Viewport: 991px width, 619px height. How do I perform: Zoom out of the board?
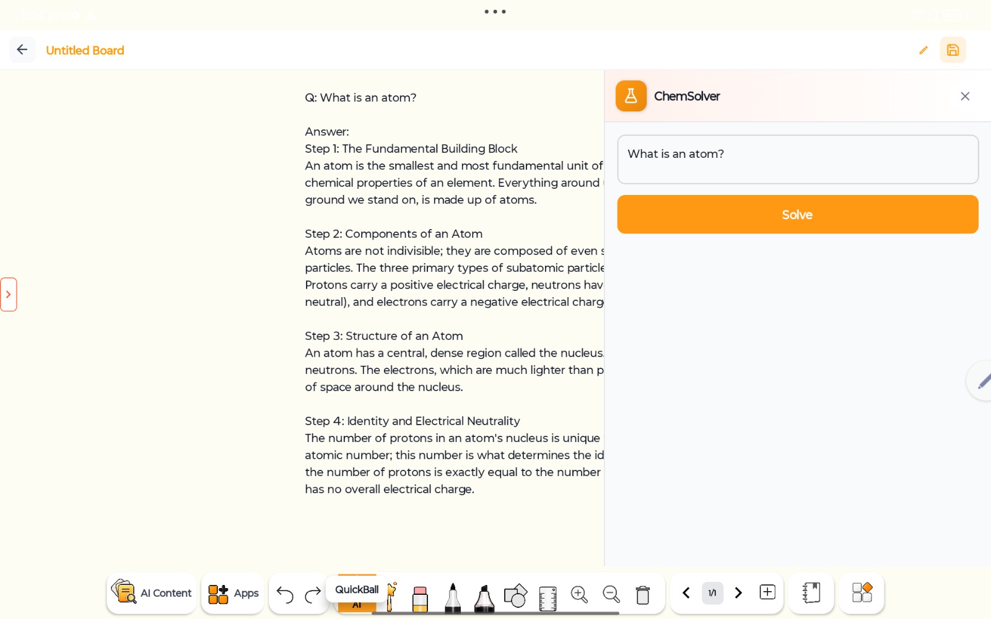tap(611, 594)
